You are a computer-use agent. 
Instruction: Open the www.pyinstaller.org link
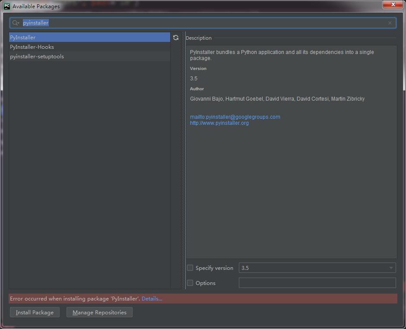coord(219,123)
